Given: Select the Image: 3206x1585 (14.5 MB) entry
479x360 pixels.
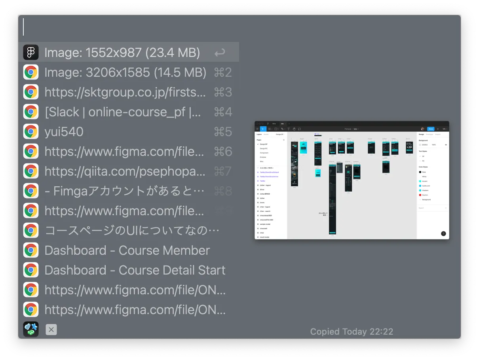Looking at the screenshot, I should pos(125,72).
